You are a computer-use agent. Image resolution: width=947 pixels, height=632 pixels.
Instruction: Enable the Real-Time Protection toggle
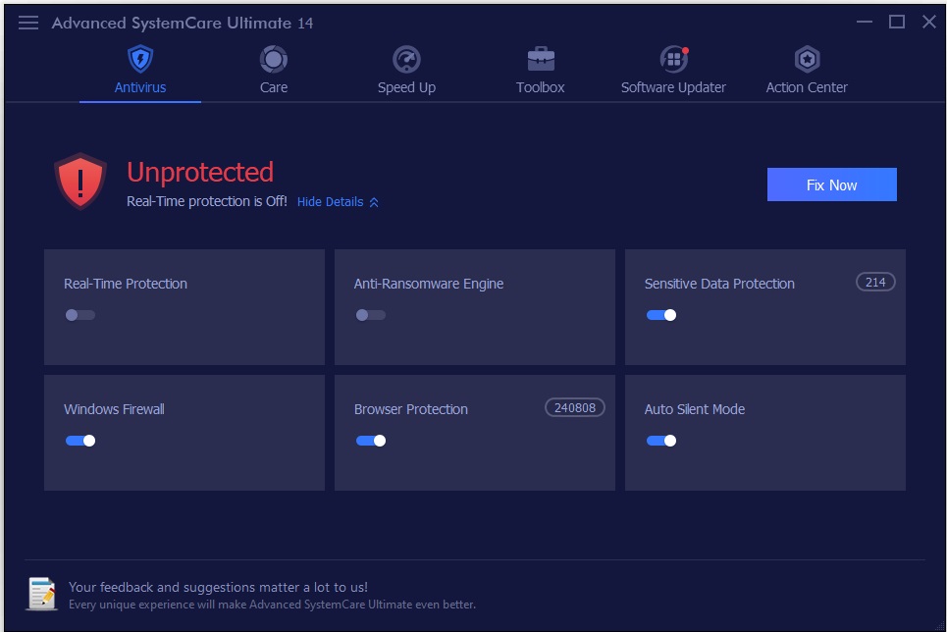80,315
